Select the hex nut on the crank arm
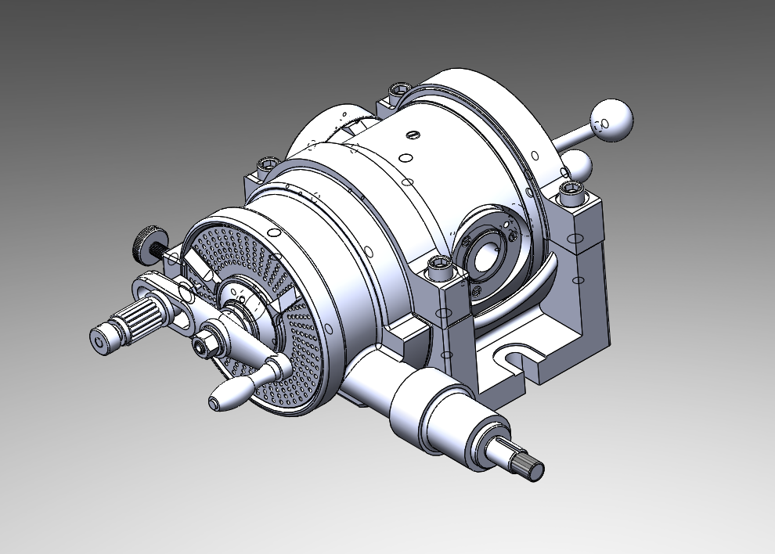Image resolution: width=775 pixels, height=554 pixels. coord(204,344)
